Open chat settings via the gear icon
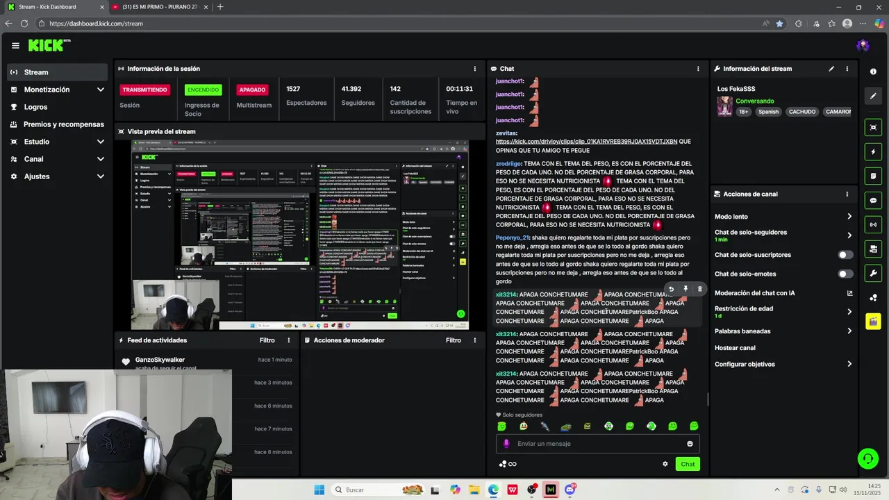Screen dimensions: 889x500 (665, 464)
